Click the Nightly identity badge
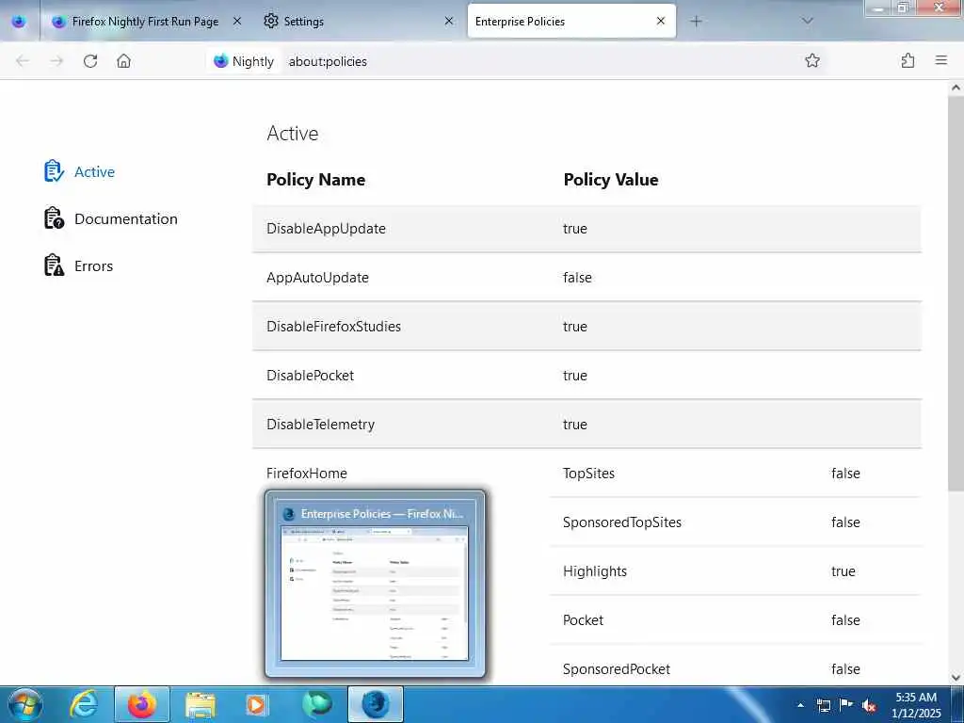This screenshot has width=964, height=723. 244,61
